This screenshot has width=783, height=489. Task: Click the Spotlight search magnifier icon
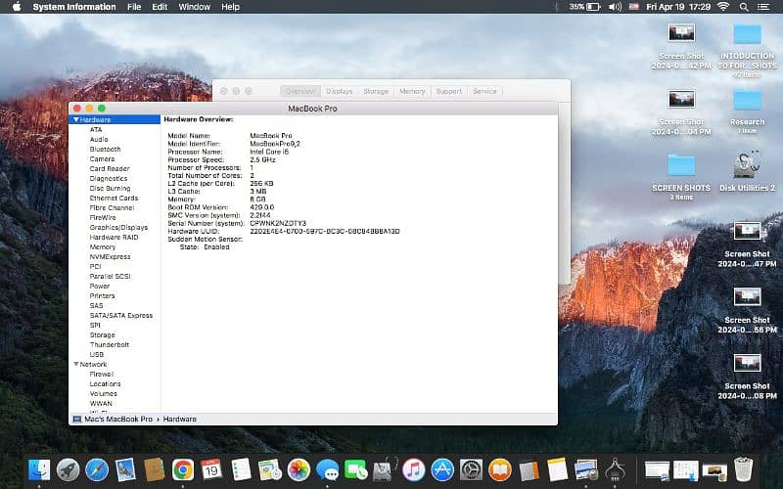pyautogui.click(x=744, y=7)
